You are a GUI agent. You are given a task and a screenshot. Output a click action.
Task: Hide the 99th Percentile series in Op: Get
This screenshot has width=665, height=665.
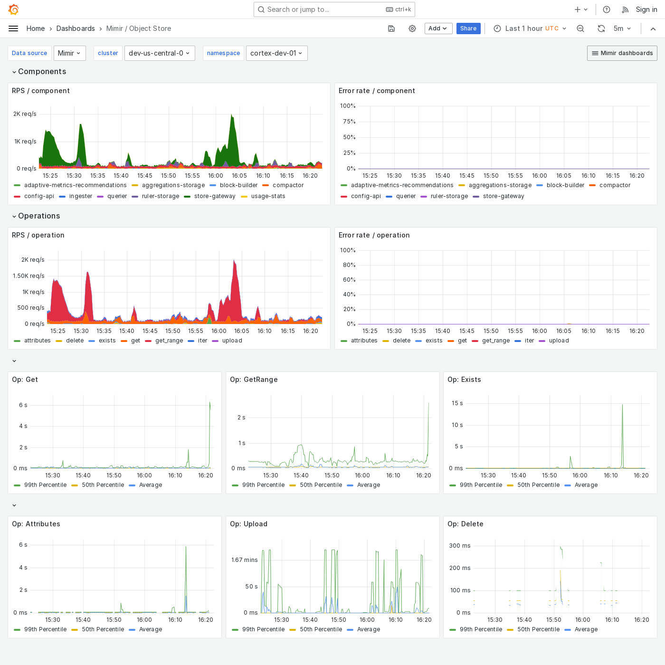45,485
